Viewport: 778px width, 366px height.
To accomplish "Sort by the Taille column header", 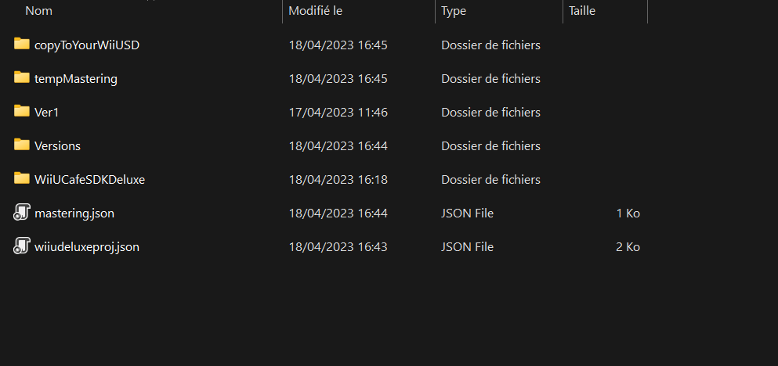I will click(x=582, y=10).
